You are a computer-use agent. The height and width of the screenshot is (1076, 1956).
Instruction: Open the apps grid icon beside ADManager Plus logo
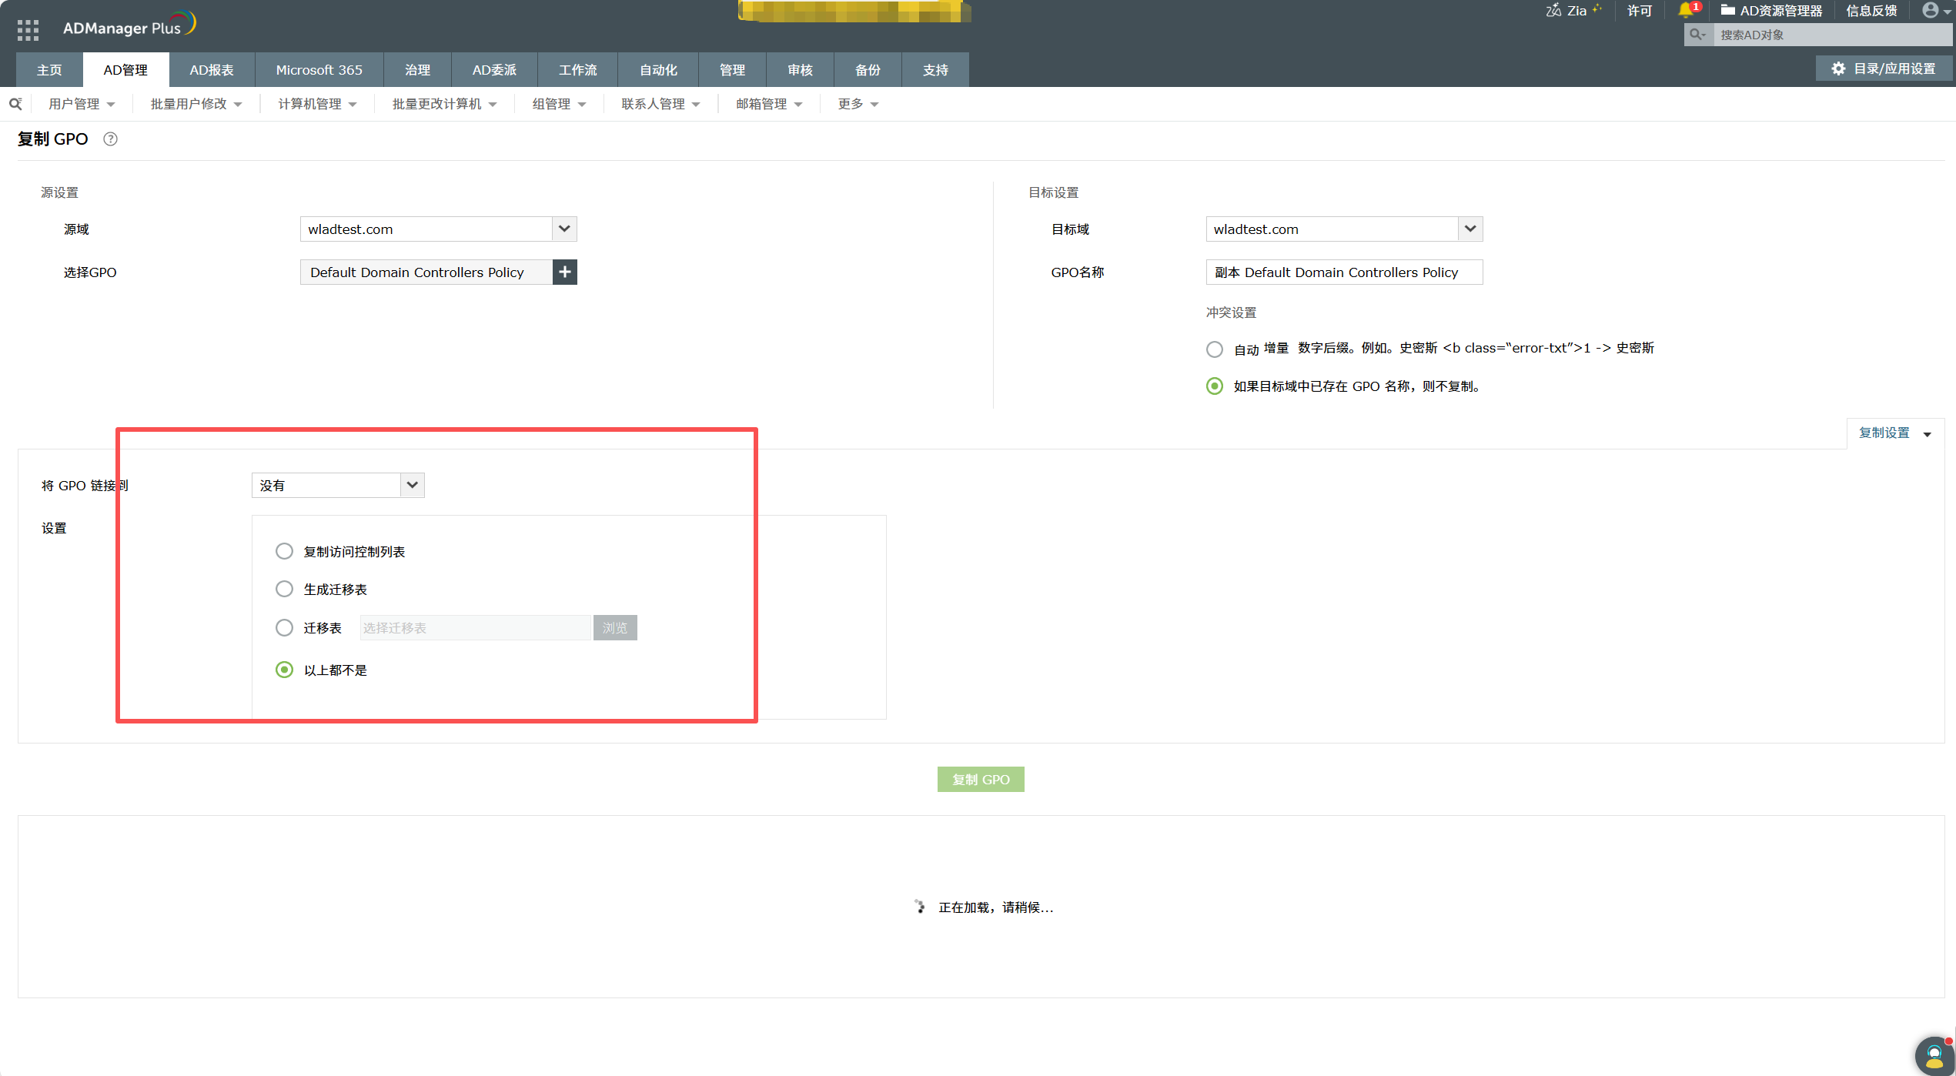coord(27,29)
